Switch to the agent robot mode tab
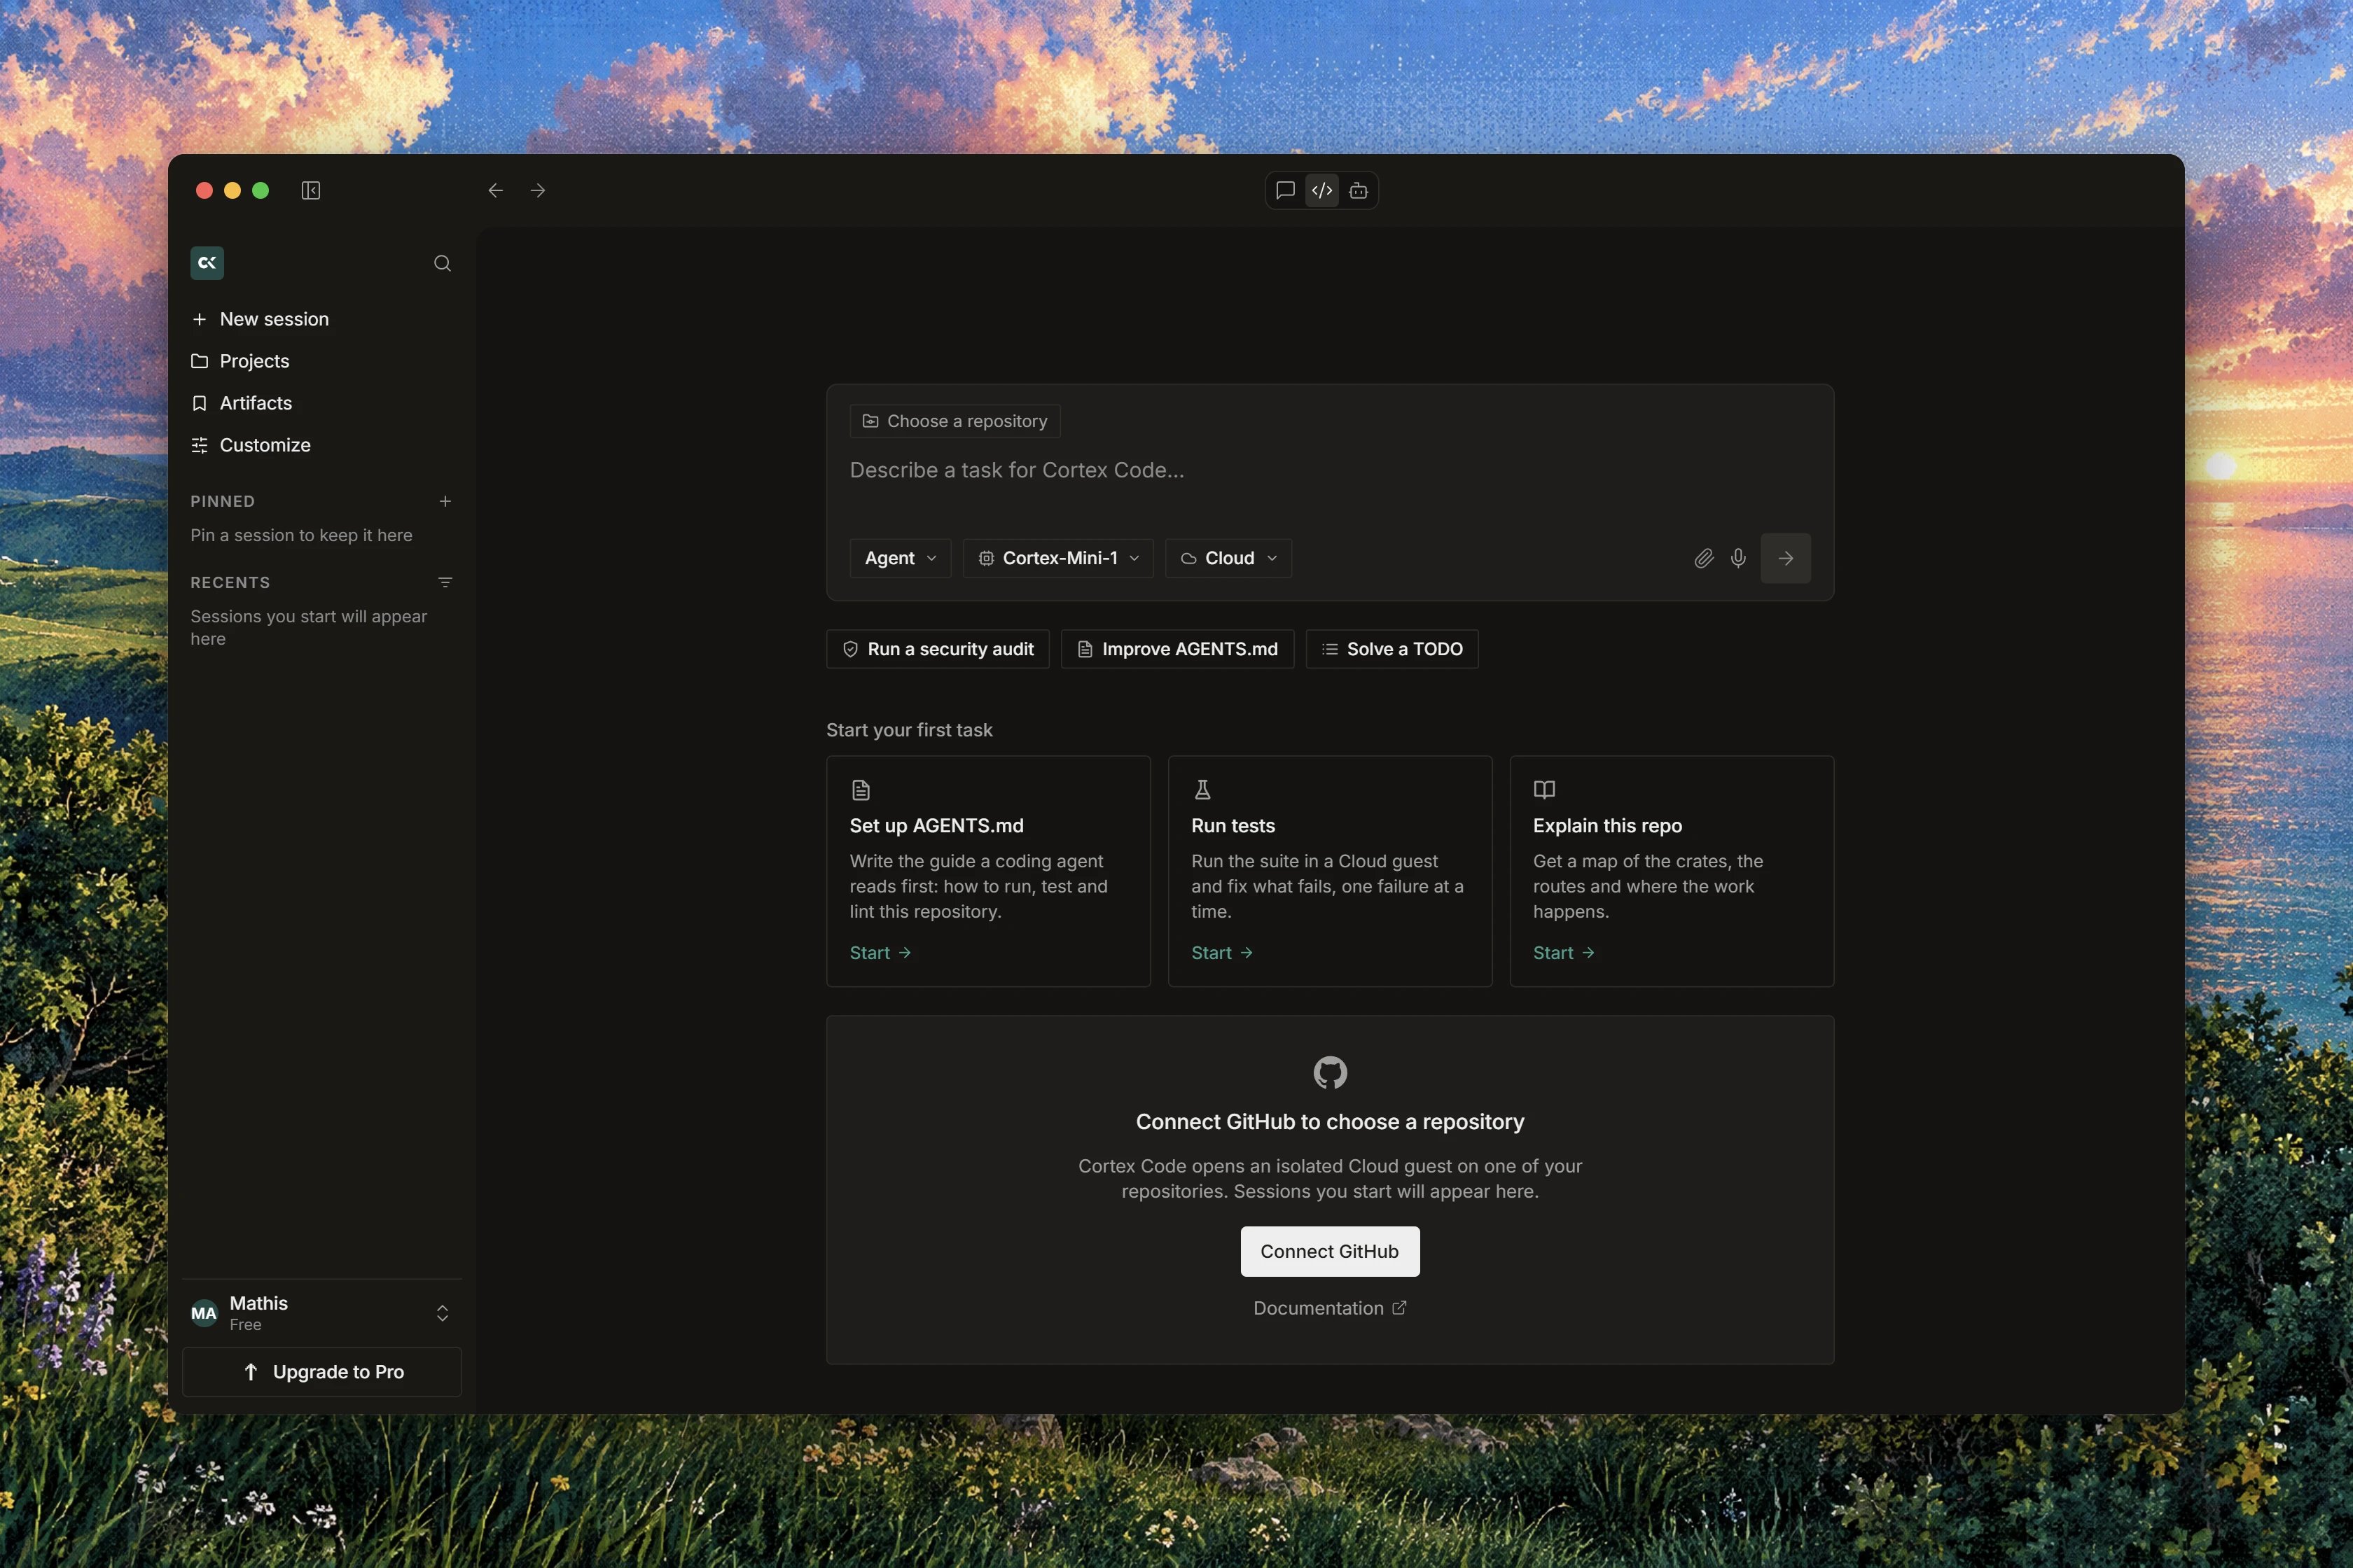 point(1358,190)
